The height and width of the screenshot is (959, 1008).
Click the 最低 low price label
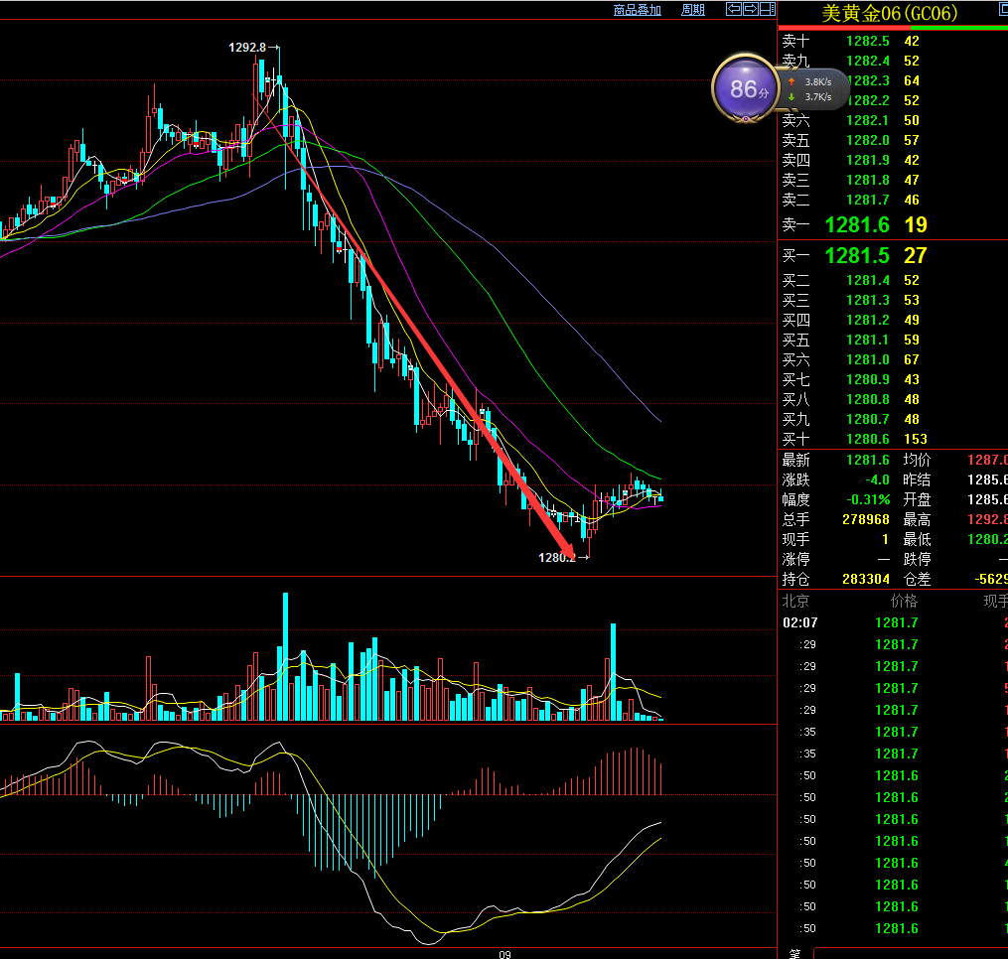point(917,540)
